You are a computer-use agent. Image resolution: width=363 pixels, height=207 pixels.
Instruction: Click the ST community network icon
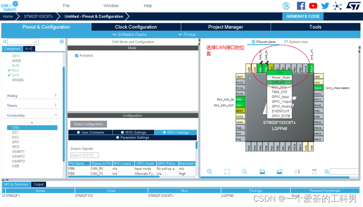point(337,6)
